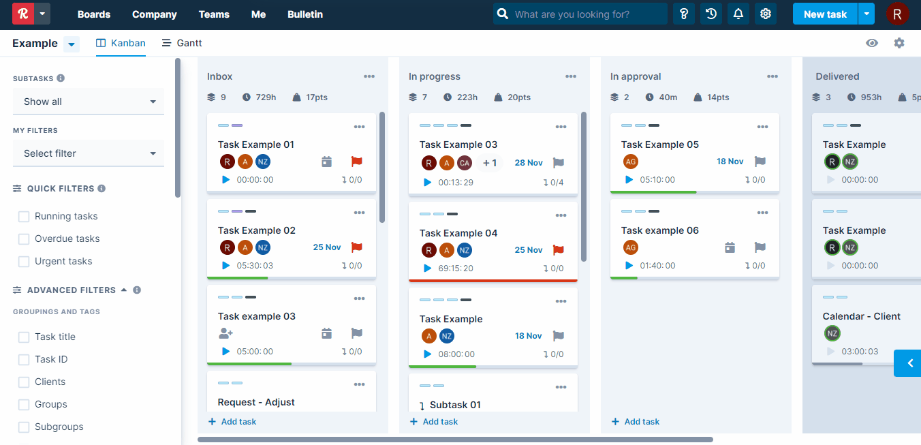Click the history clock icon in header
The height and width of the screenshot is (445, 921).
point(711,14)
